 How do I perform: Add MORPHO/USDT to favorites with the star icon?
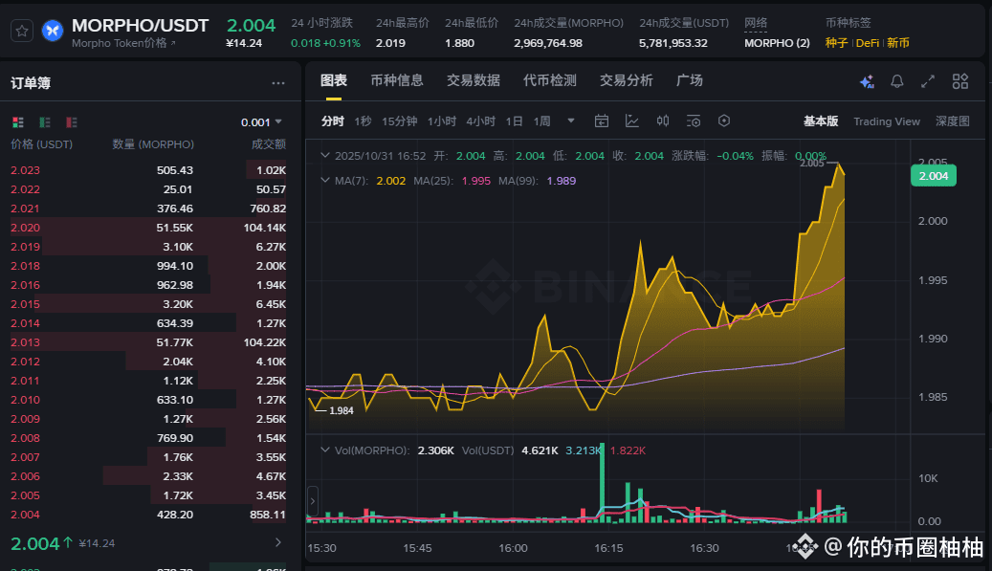coord(22,31)
